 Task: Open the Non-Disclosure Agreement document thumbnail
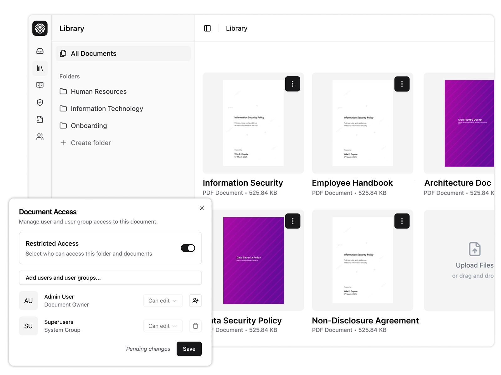click(363, 261)
